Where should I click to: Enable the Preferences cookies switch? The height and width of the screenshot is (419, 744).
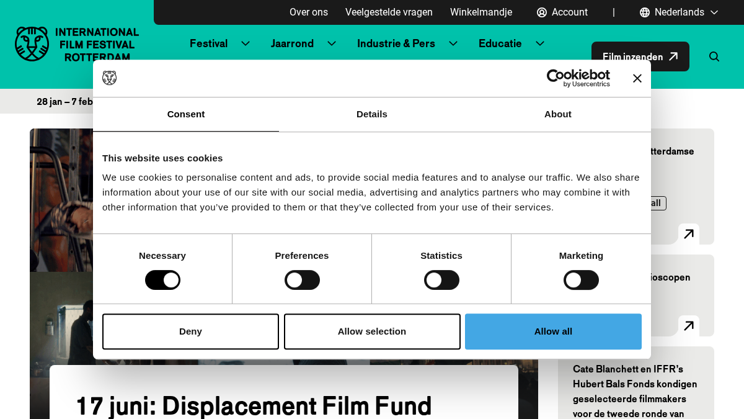(302, 280)
